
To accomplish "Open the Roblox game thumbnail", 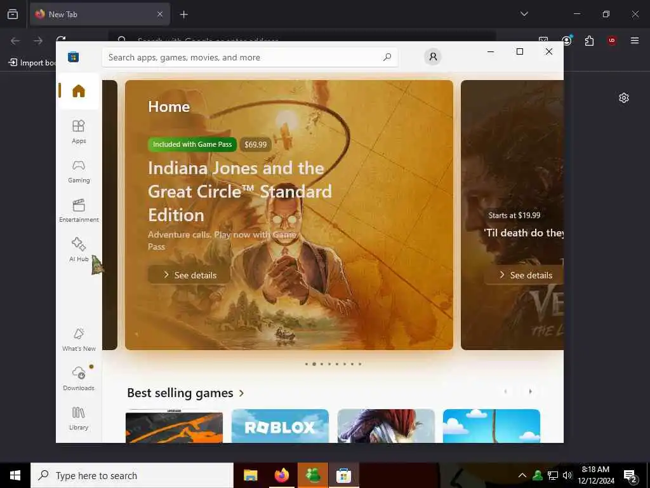I will pyautogui.click(x=280, y=426).
